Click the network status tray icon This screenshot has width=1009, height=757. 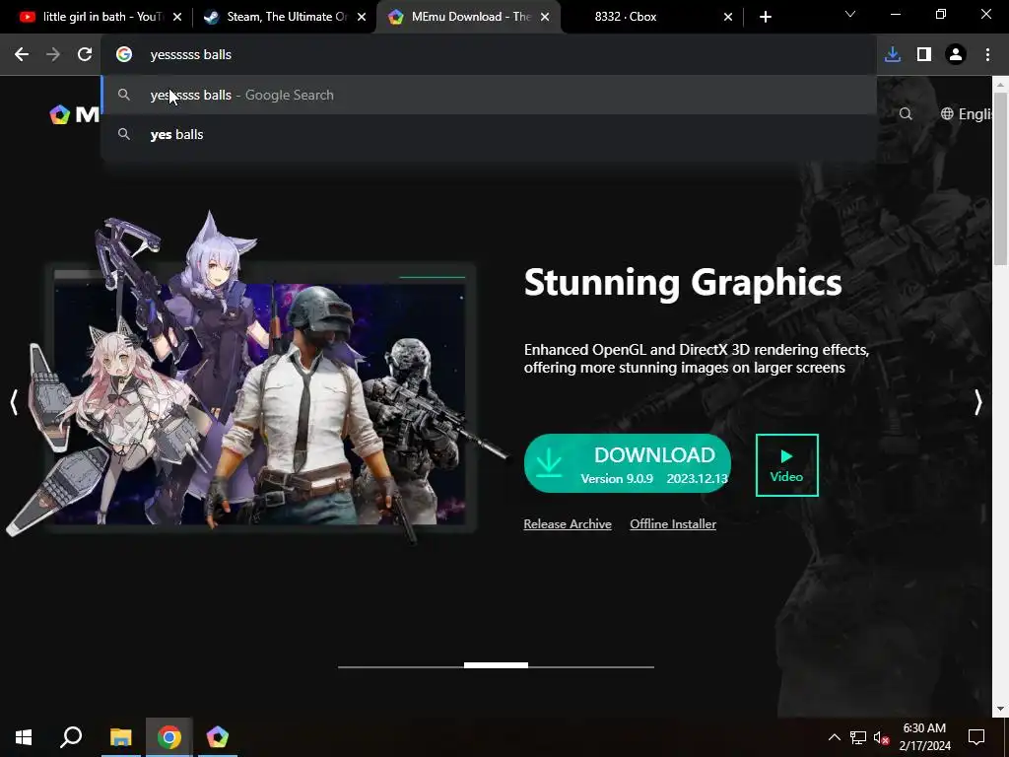coord(858,737)
